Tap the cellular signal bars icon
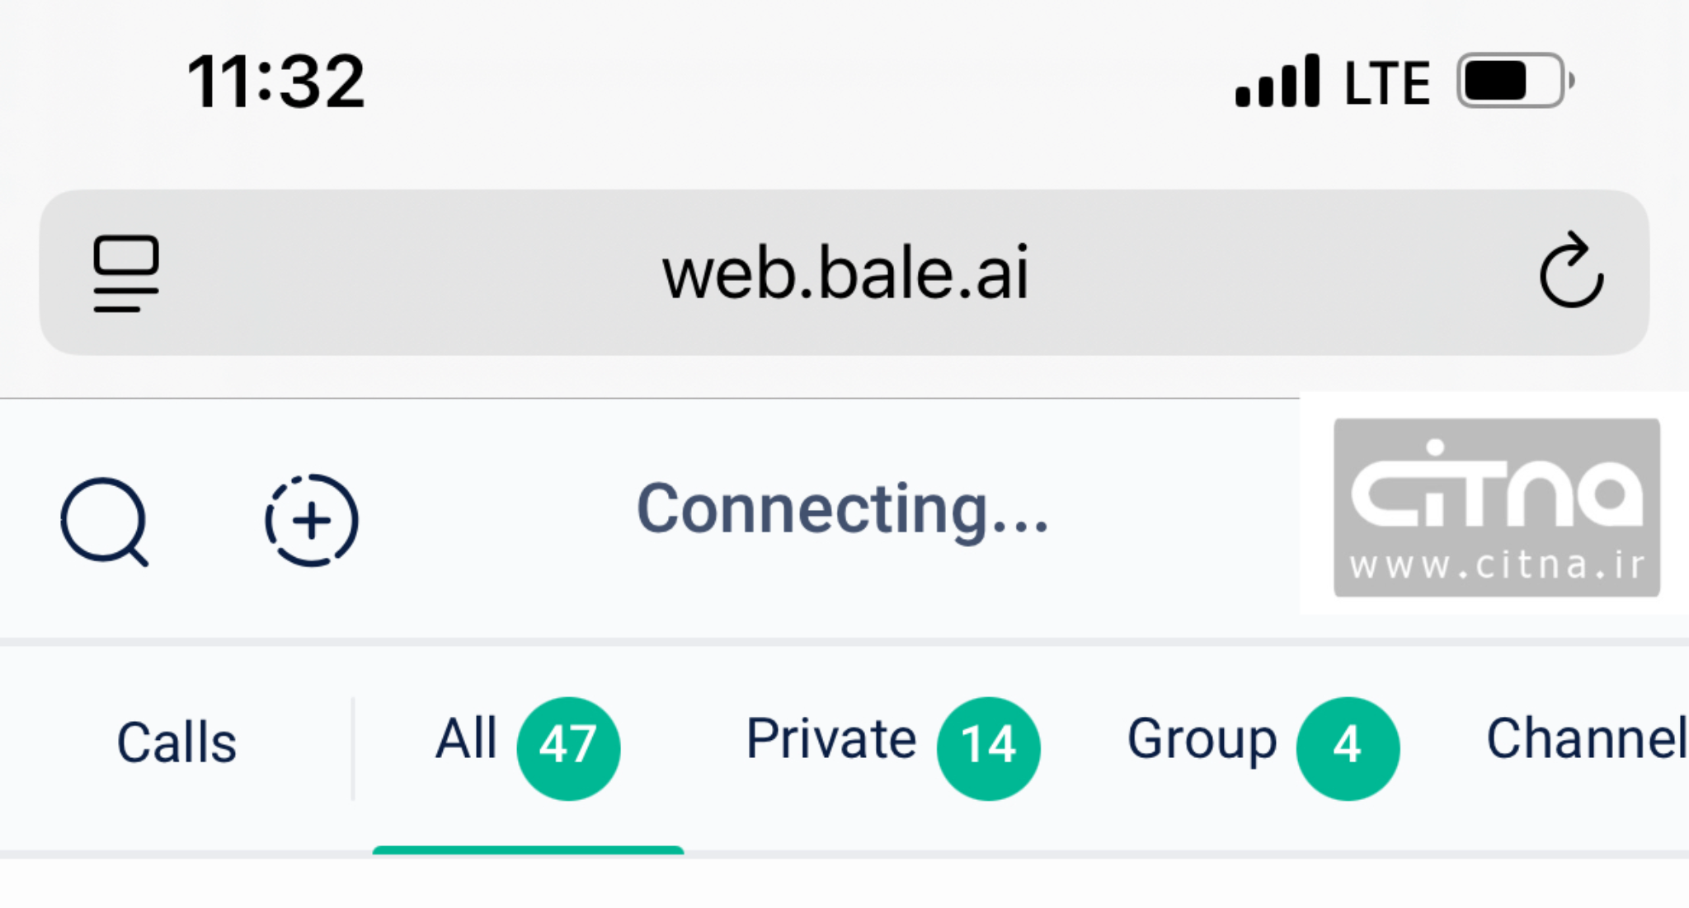Screen dimensions: 1689x908 (x=1277, y=82)
